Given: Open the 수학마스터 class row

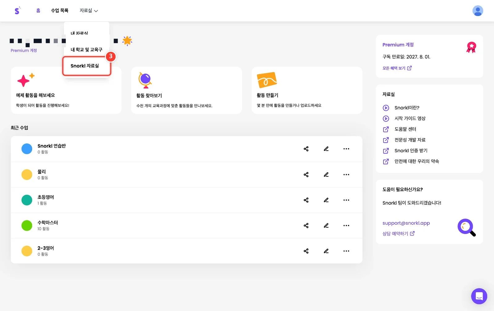Looking at the screenshot, I should point(186,226).
